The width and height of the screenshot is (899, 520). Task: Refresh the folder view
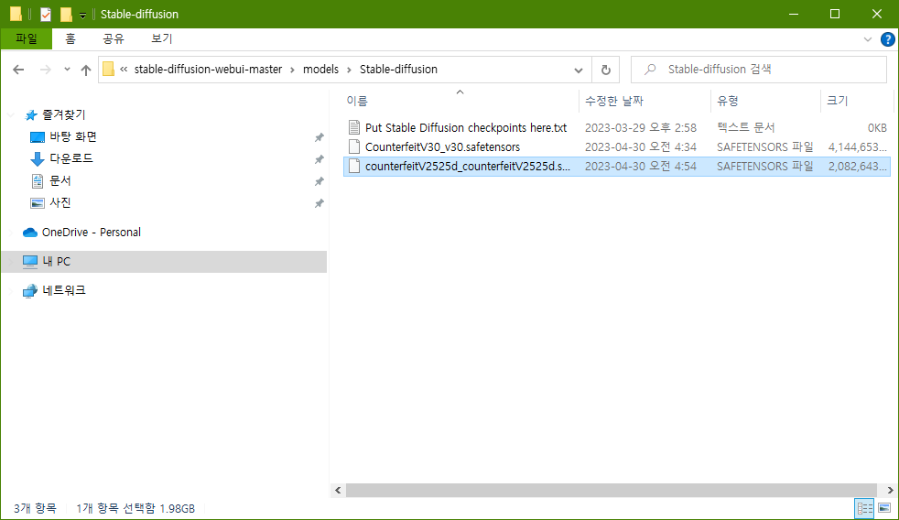click(605, 70)
